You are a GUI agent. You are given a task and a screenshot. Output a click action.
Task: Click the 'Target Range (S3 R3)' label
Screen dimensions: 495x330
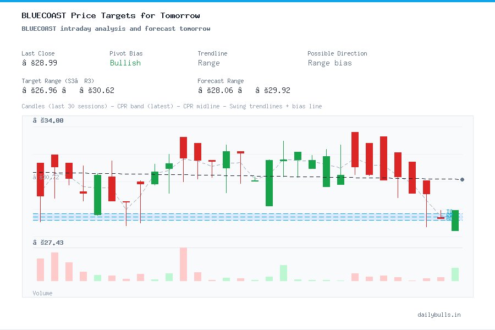coord(58,81)
